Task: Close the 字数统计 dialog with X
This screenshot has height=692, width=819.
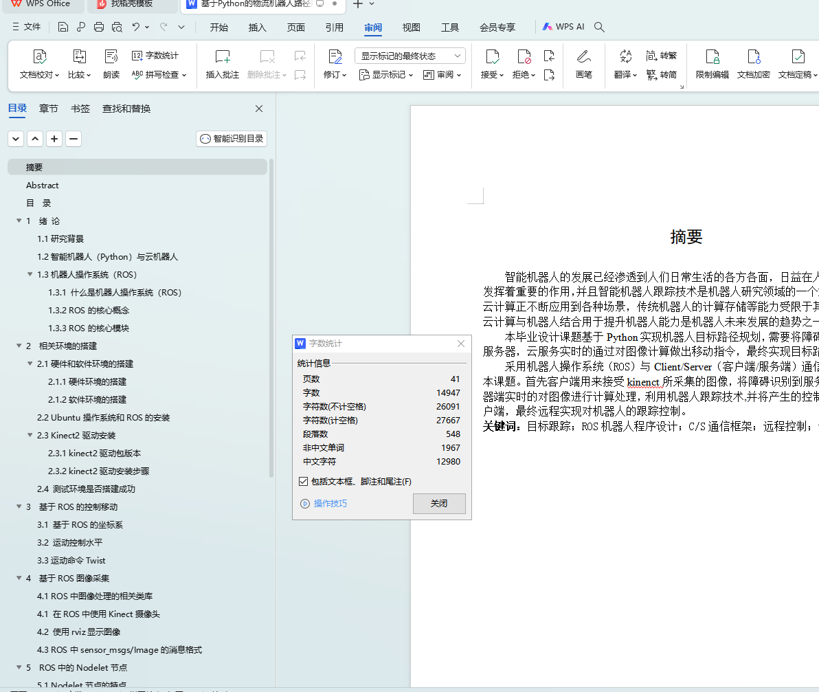Action: click(x=460, y=343)
